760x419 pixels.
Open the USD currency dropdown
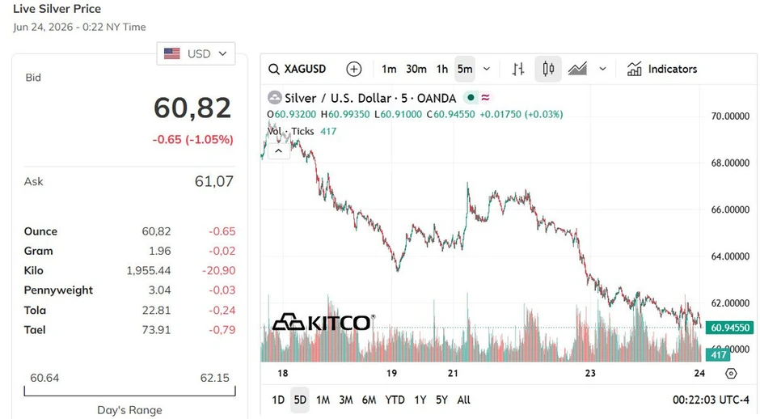[196, 53]
